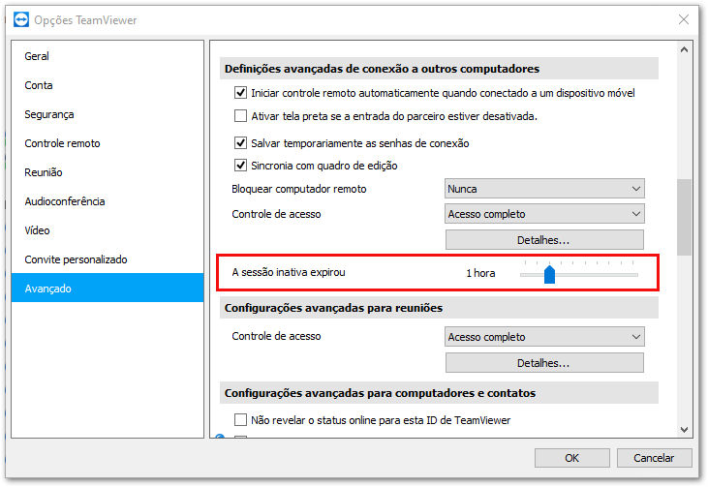Click 'Definições avançadas de conexão' heading
The image size is (708, 487).
[x=382, y=69]
